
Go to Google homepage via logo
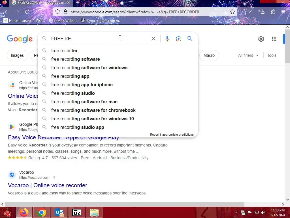pos(20,39)
